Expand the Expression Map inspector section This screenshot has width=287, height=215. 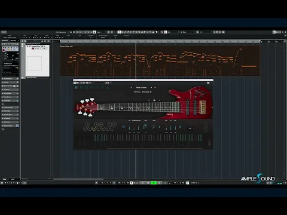point(10,107)
